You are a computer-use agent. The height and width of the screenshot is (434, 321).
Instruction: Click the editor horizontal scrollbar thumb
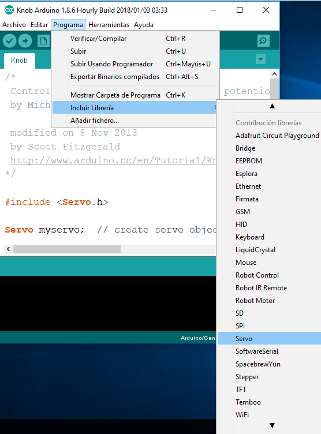pyautogui.click(x=67, y=249)
